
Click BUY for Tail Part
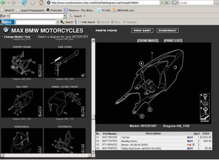pyautogui.click(x=190, y=138)
